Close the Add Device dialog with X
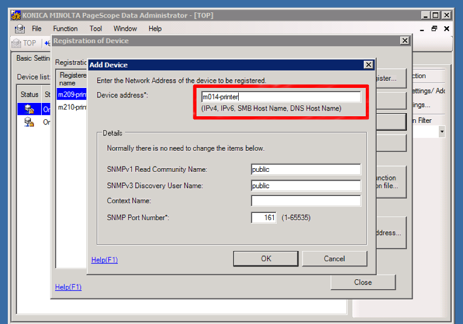This screenshot has height=324, width=463. [368, 65]
